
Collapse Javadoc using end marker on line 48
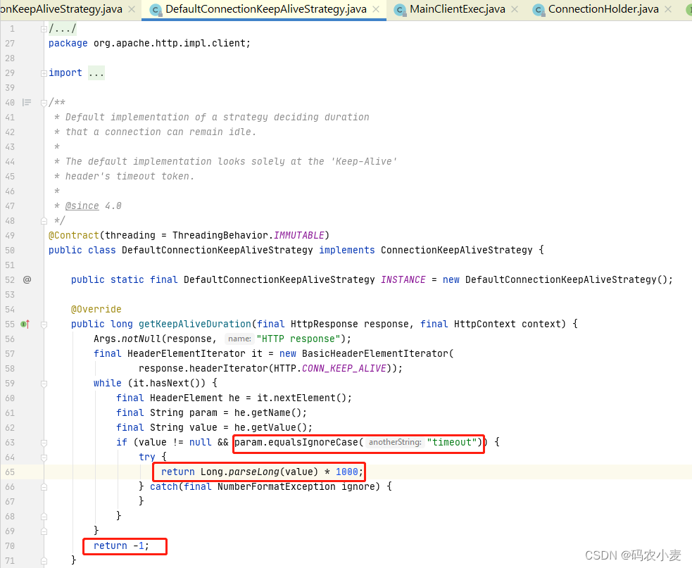tap(44, 221)
